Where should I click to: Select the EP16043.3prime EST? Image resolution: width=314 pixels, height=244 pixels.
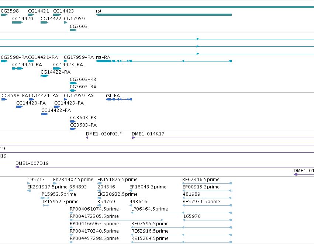point(148,187)
